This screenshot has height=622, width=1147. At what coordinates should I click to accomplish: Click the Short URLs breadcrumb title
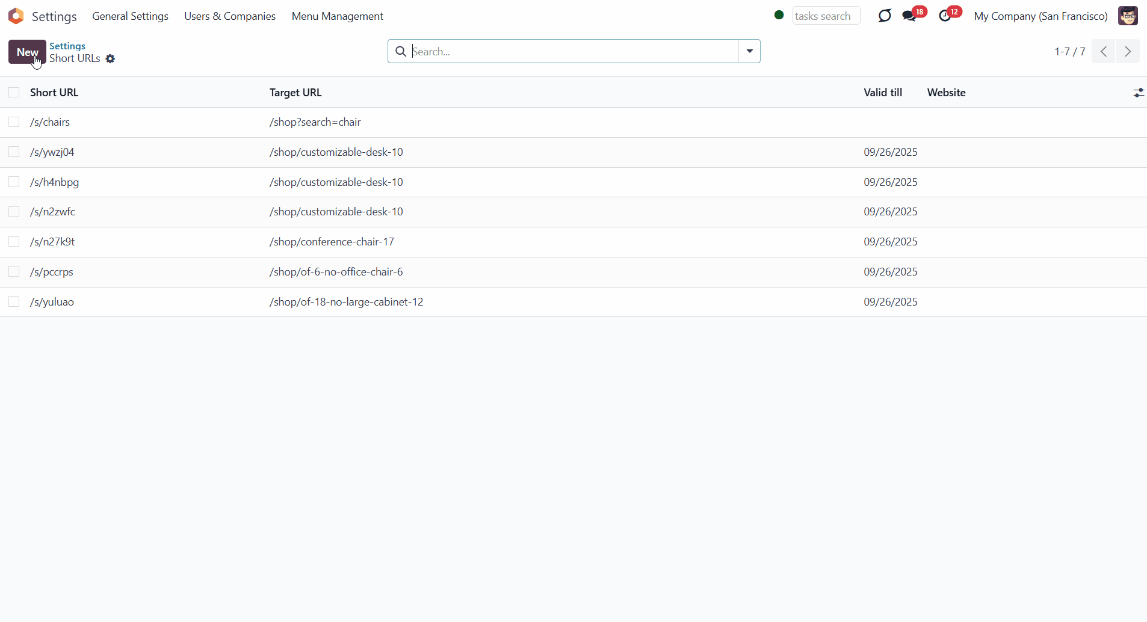click(x=75, y=58)
